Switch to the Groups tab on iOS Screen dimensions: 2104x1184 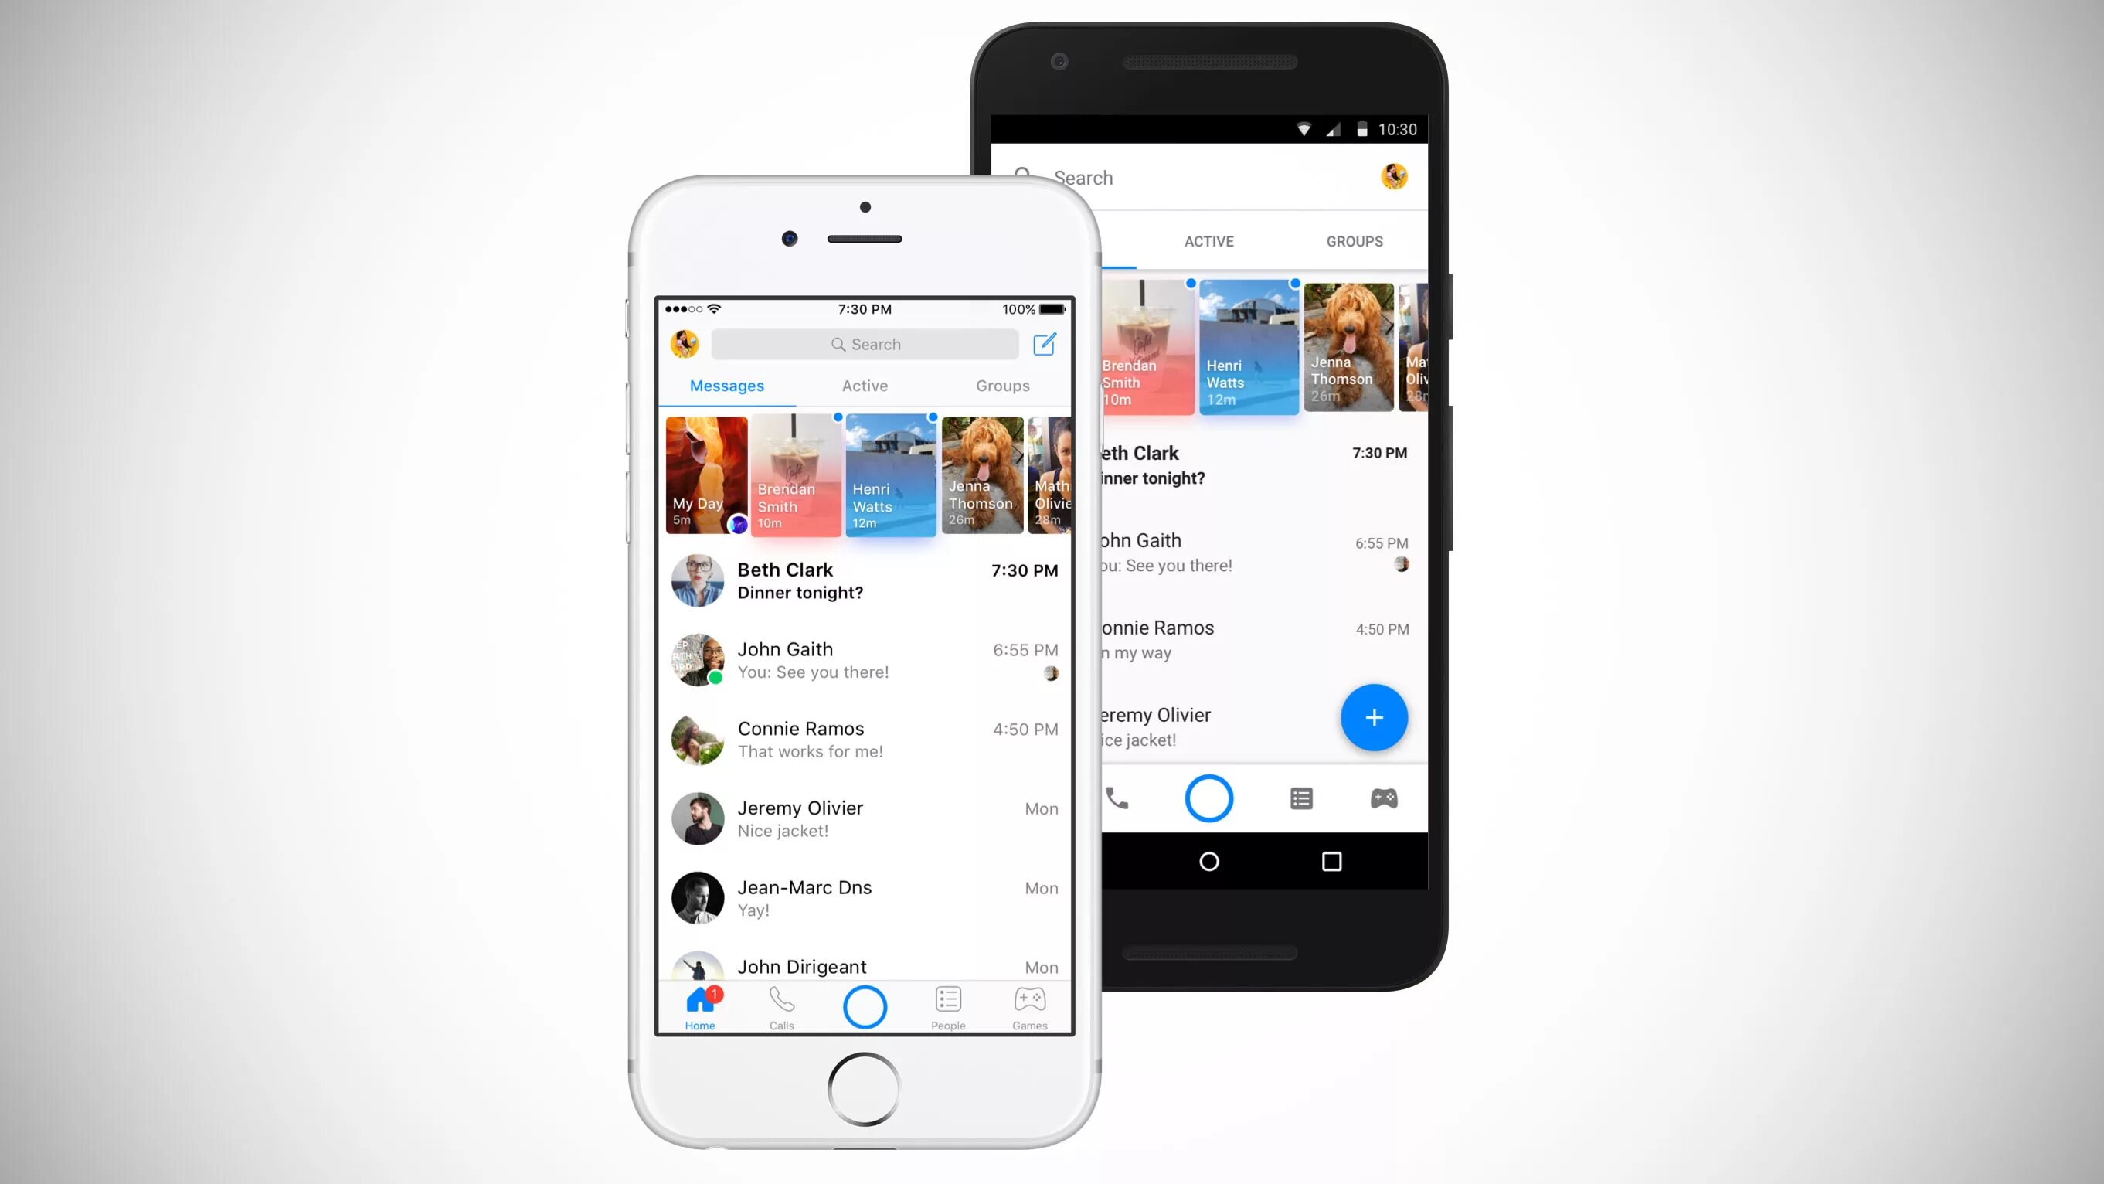tap(1003, 385)
